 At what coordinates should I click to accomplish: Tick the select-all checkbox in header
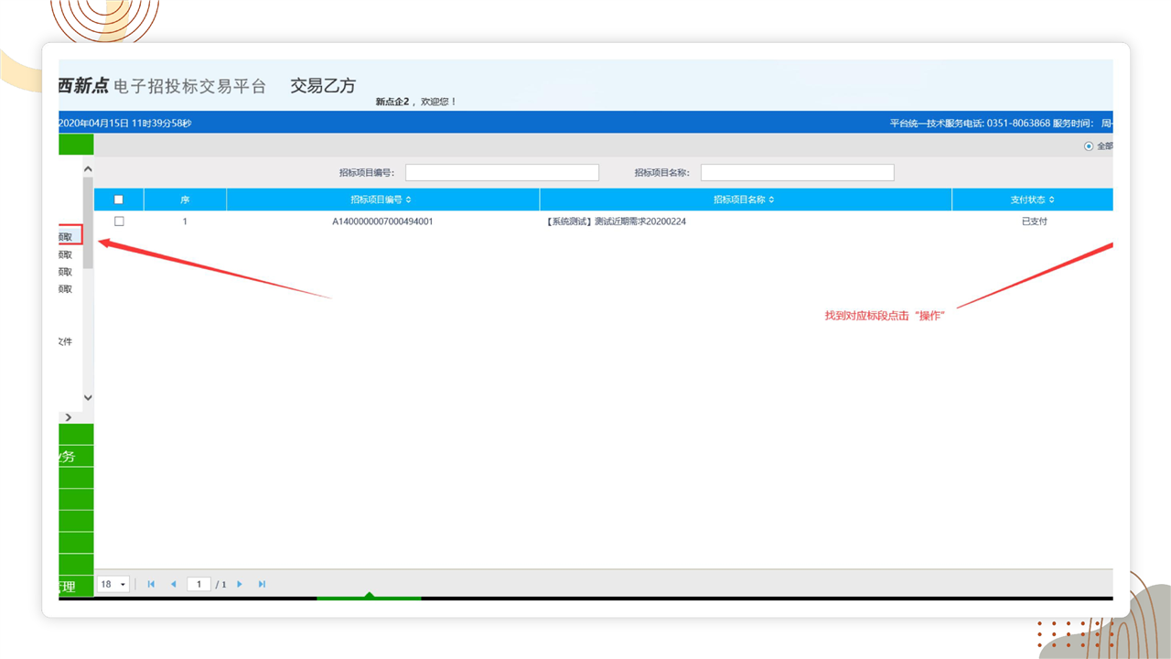point(119,200)
